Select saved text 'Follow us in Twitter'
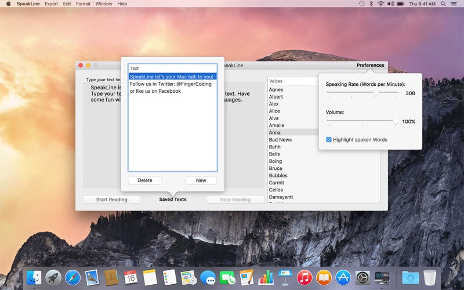The image size is (464, 290). pos(172,84)
